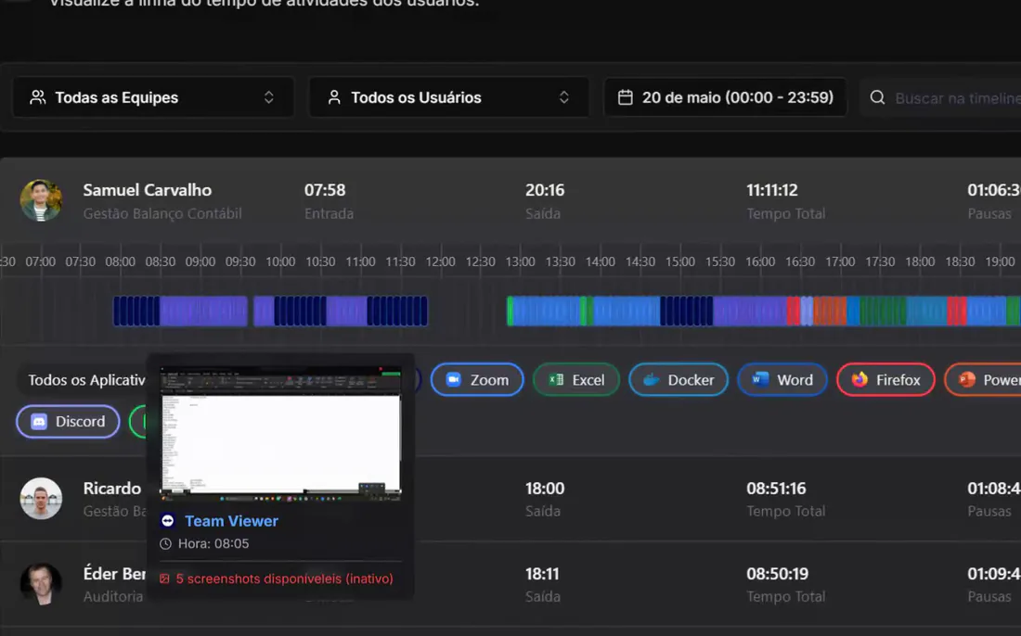This screenshot has height=636, width=1021.
Task: Filter timeline by Discord app
Action: tap(68, 422)
